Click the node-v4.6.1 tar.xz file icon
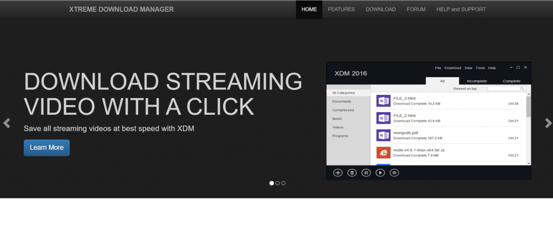 (383, 153)
